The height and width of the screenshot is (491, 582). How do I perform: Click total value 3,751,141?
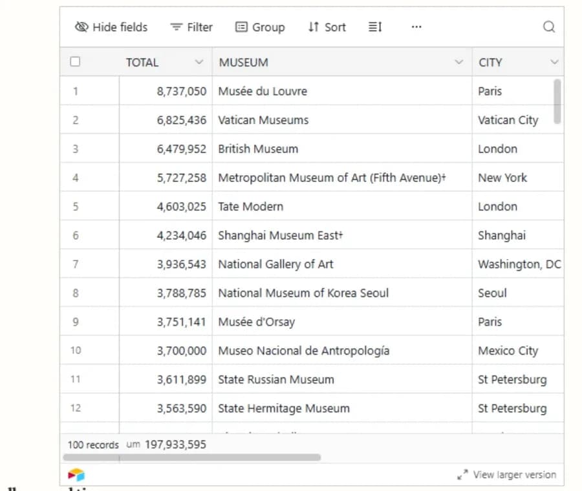(x=182, y=322)
